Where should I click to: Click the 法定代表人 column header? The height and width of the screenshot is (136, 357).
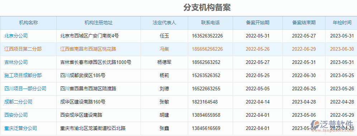point(165,23)
